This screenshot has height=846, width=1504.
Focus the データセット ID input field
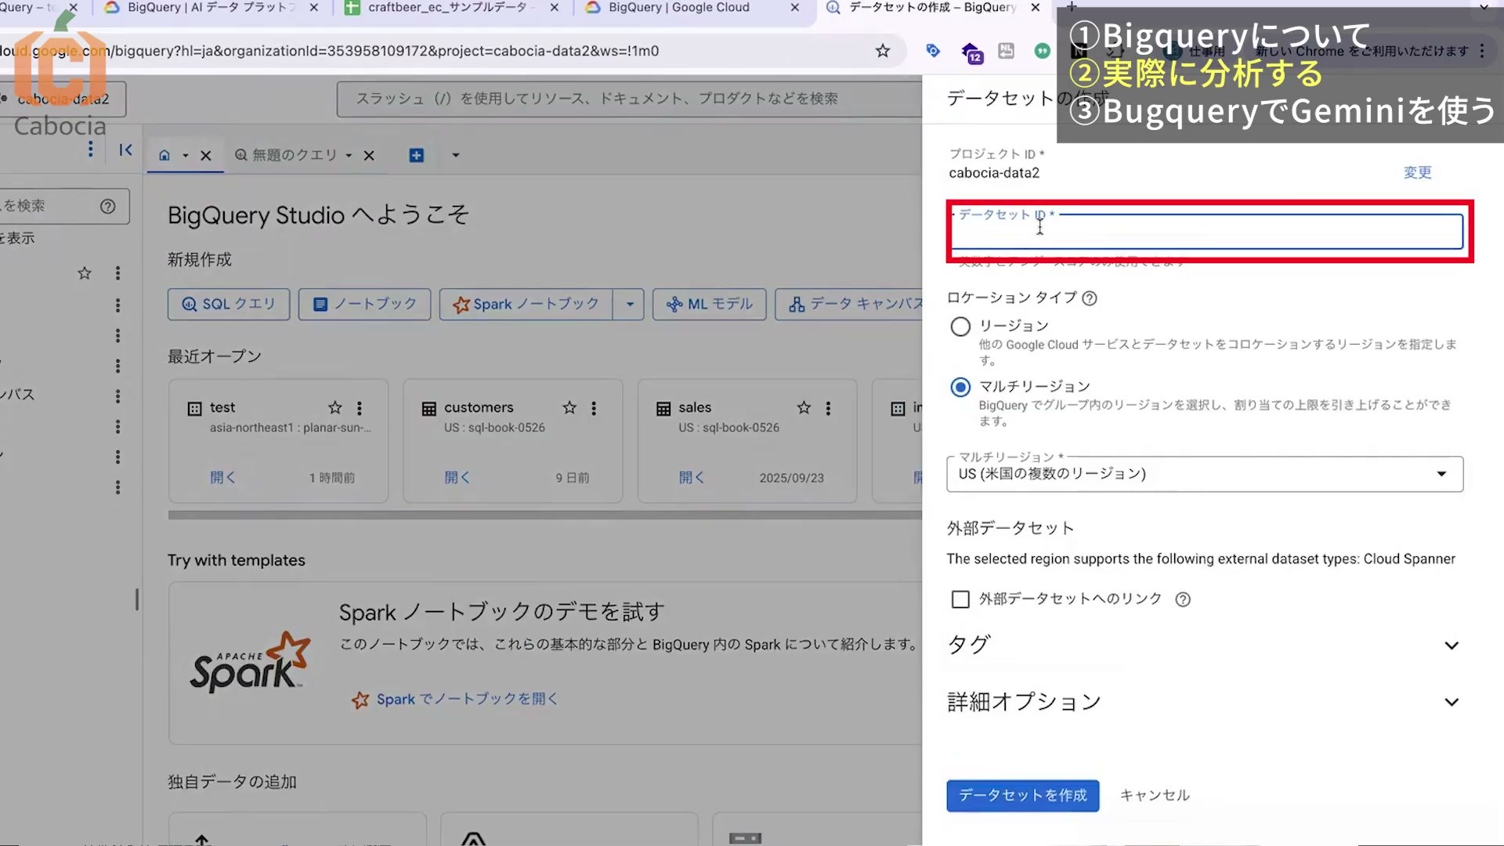coord(1207,232)
